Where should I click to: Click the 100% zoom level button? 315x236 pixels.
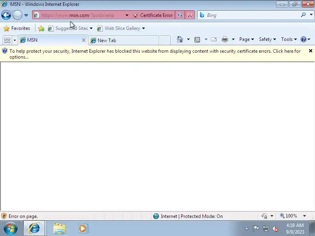(x=289, y=216)
